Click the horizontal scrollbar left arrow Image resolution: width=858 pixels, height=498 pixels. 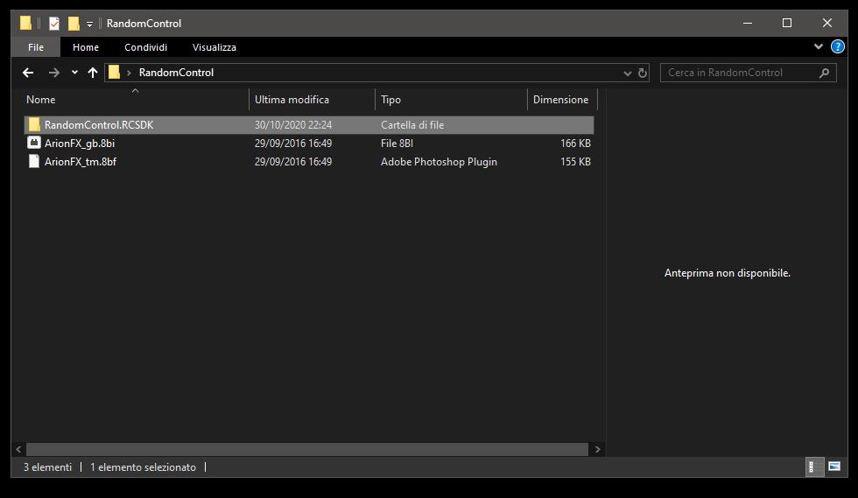click(18, 449)
